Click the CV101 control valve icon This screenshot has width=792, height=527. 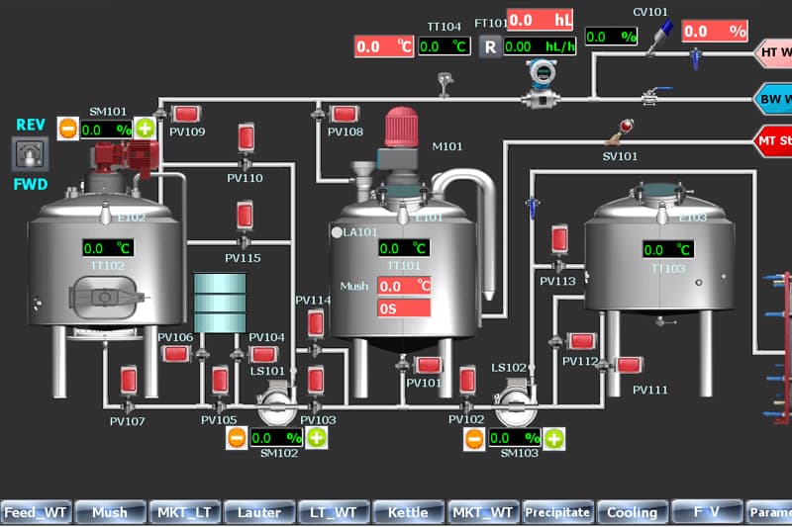[659, 37]
